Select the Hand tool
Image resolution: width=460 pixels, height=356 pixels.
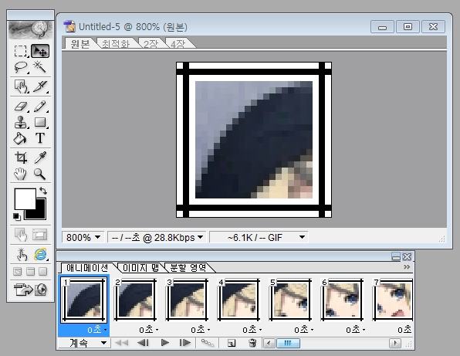click(21, 174)
